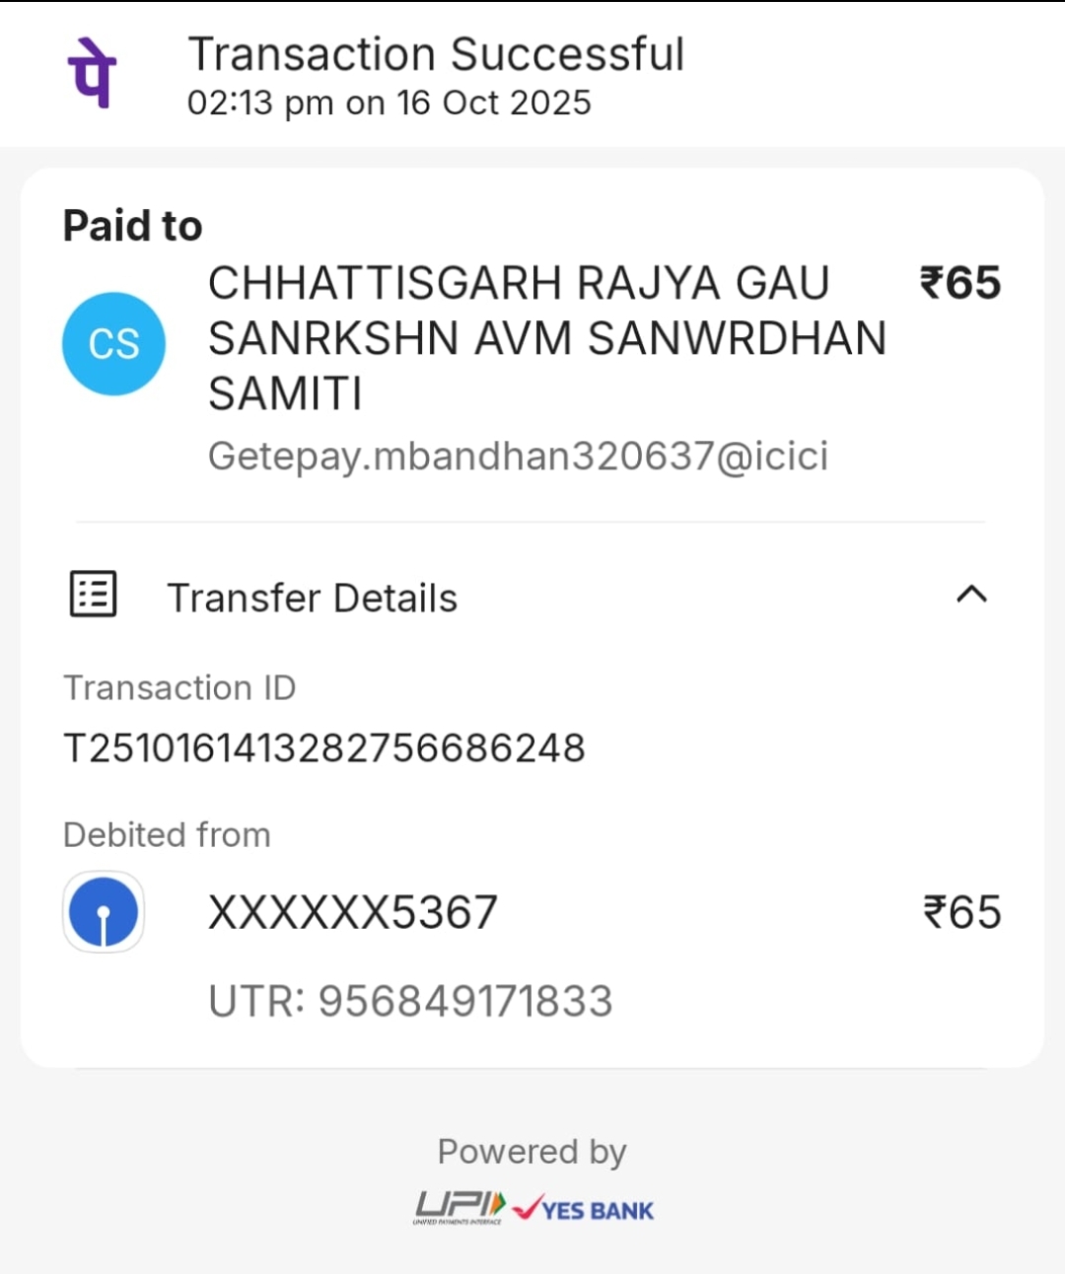
Task: Tap the UTR number 956849171833
Action: 410,1001
